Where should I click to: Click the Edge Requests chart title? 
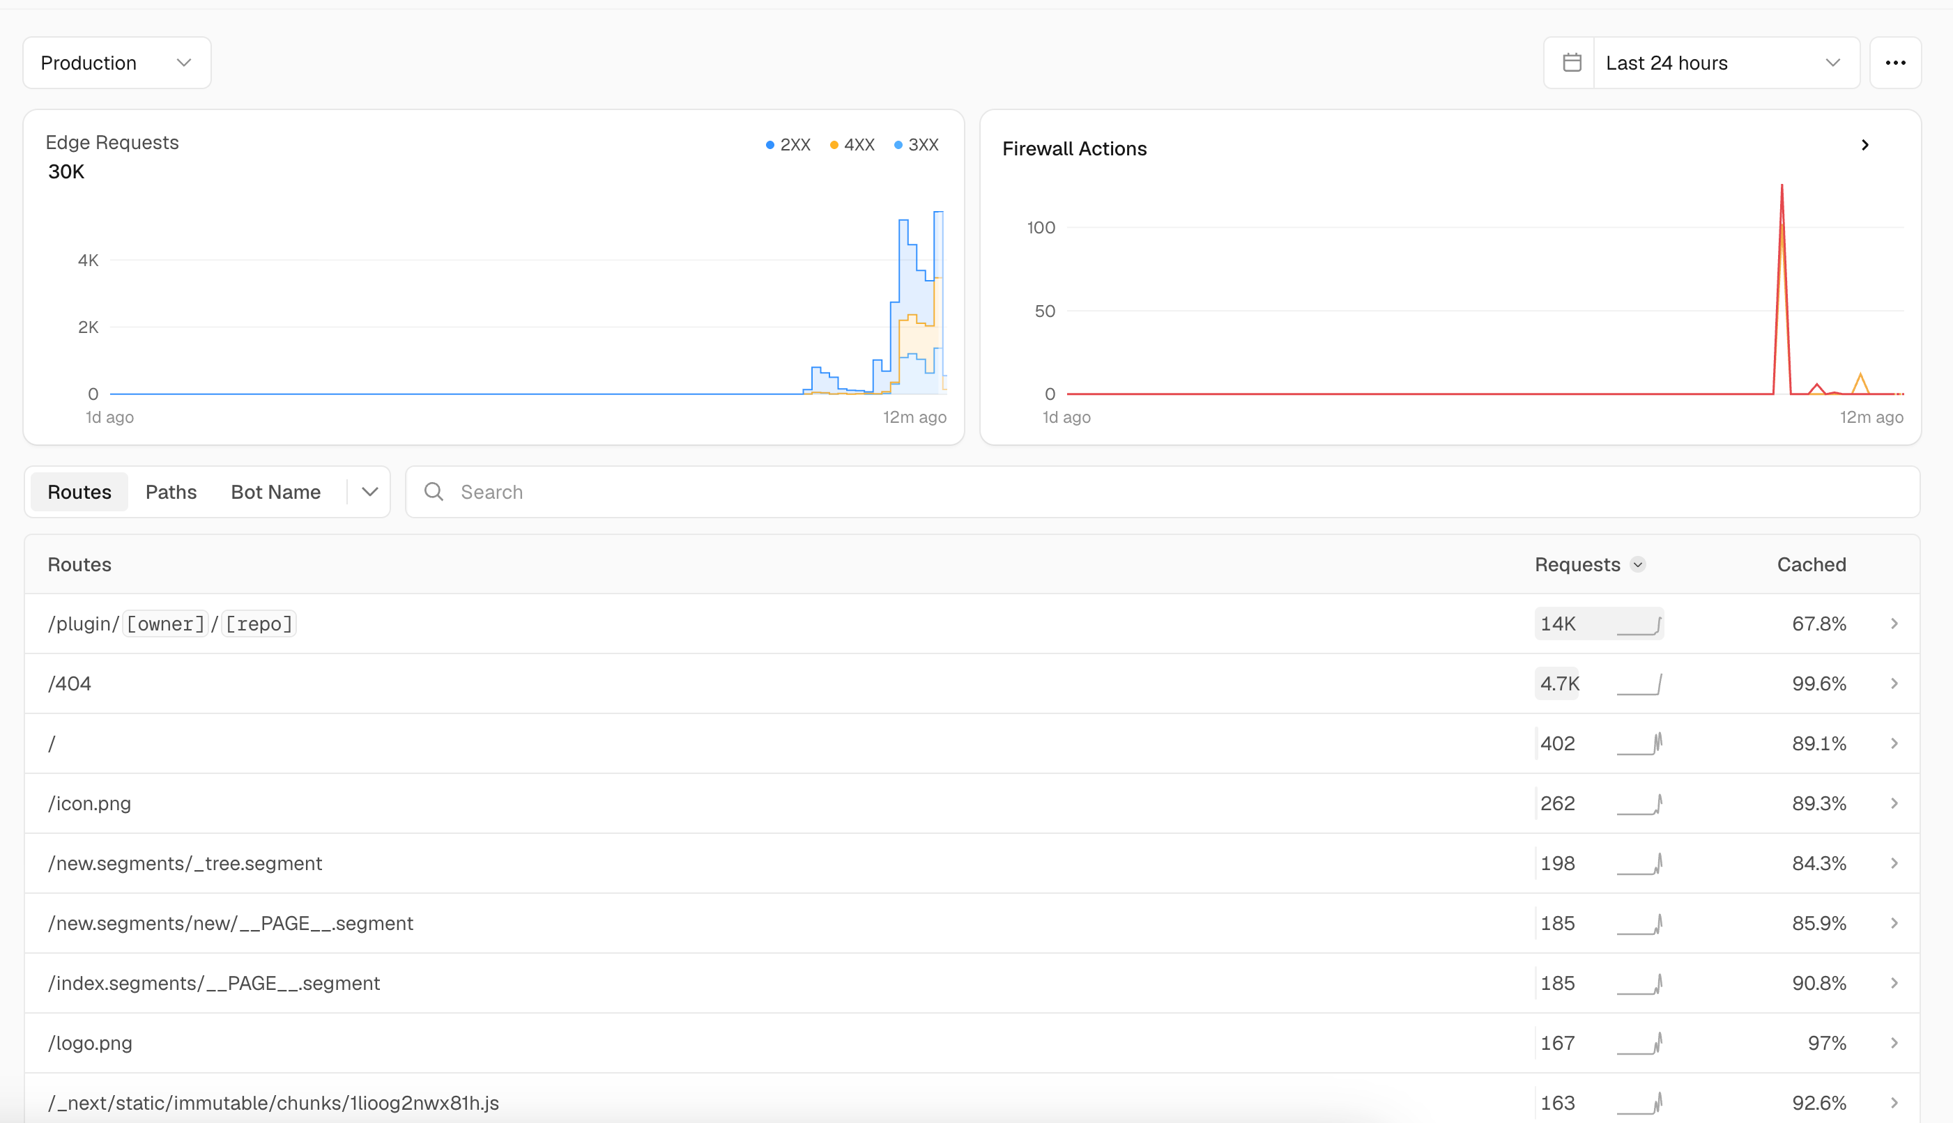pos(112,143)
